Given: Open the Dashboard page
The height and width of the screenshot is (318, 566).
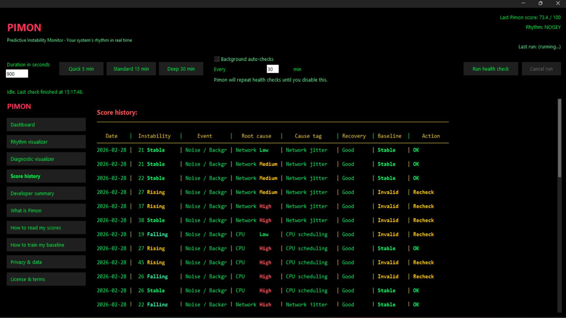Looking at the screenshot, I should coord(46,125).
